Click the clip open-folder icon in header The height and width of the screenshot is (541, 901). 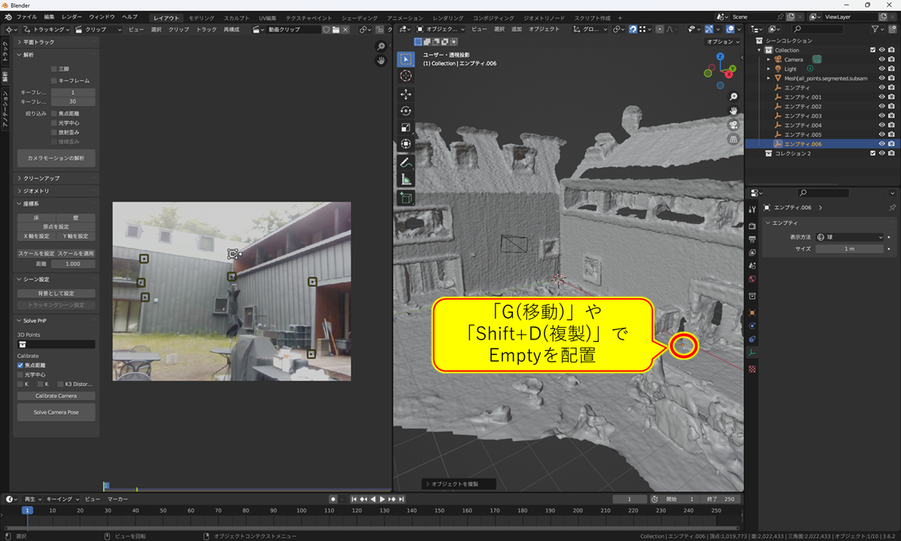[x=336, y=29]
